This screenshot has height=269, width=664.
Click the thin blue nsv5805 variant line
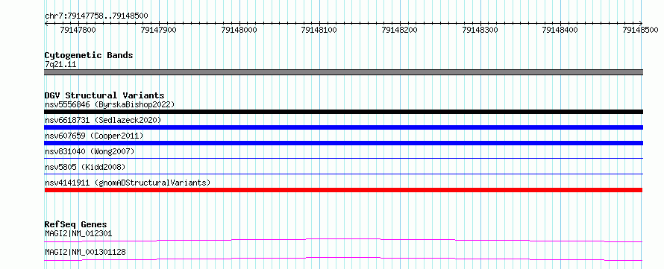(x=343, y=174)
